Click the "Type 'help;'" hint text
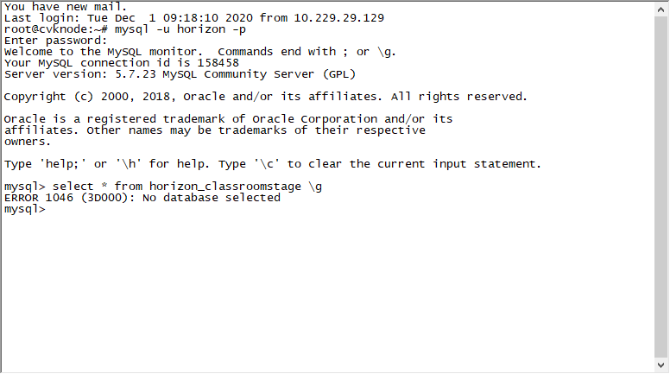Viewport: 670px width, 374px height. click(x=45, y=163)
